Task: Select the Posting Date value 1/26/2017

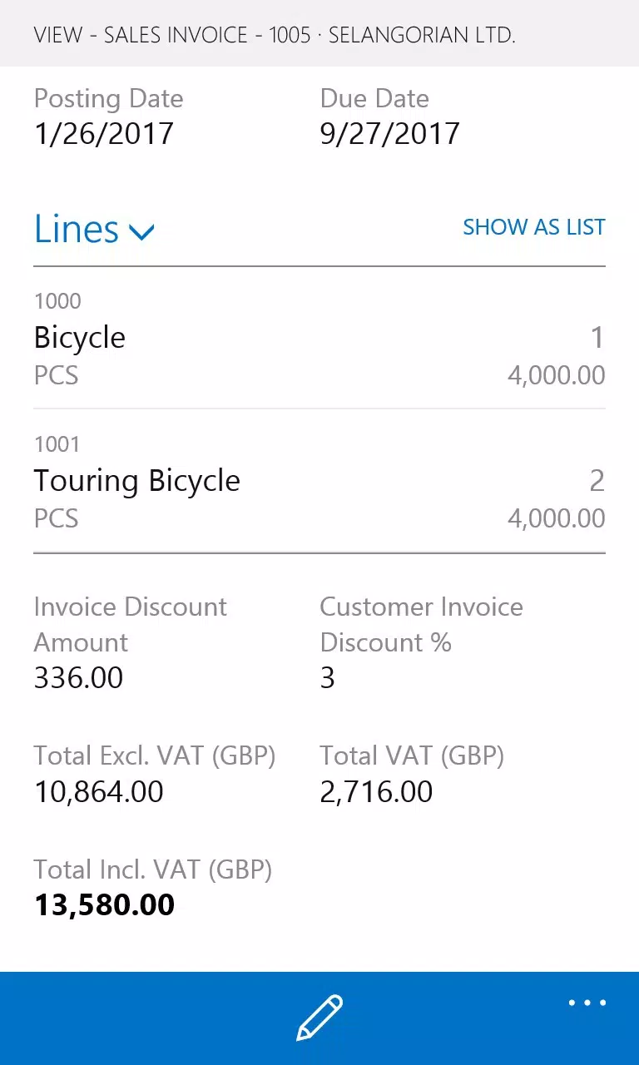Action: (x=104, y=133)
